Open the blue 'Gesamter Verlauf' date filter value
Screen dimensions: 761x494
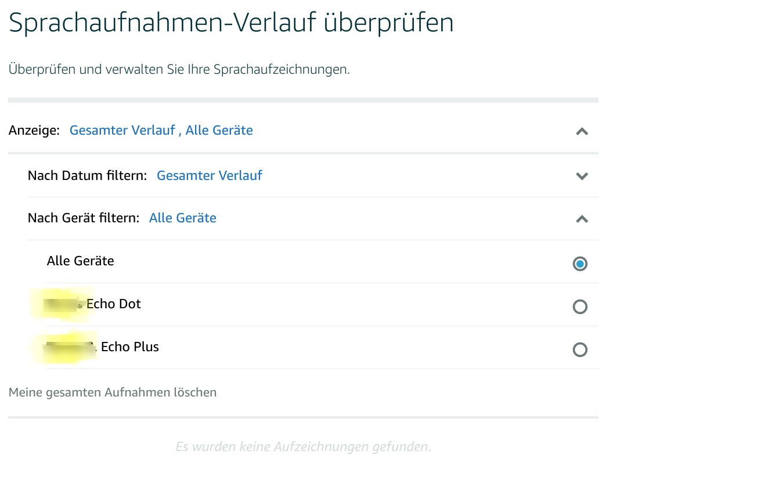tap(209, 175)
